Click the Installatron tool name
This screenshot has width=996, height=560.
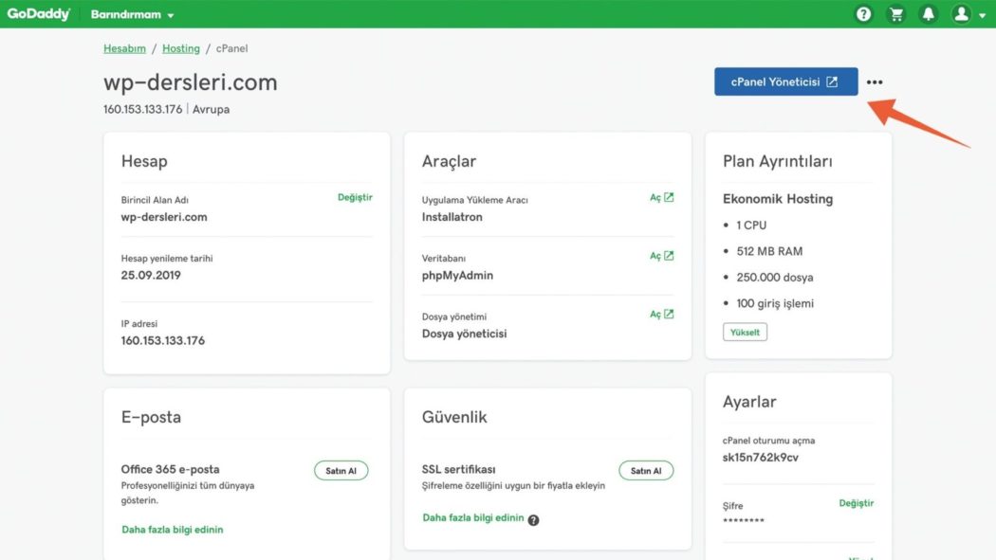coord(452,217)
